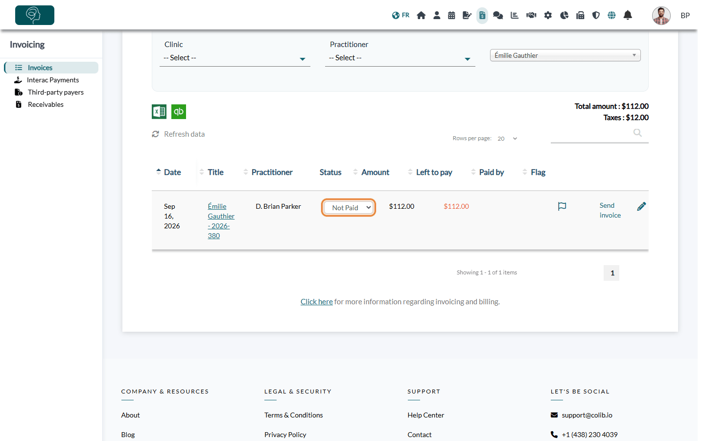Viewport: 705px width, 441px height.
Task: Sort the table by Date column
Action: click(168, 172)
